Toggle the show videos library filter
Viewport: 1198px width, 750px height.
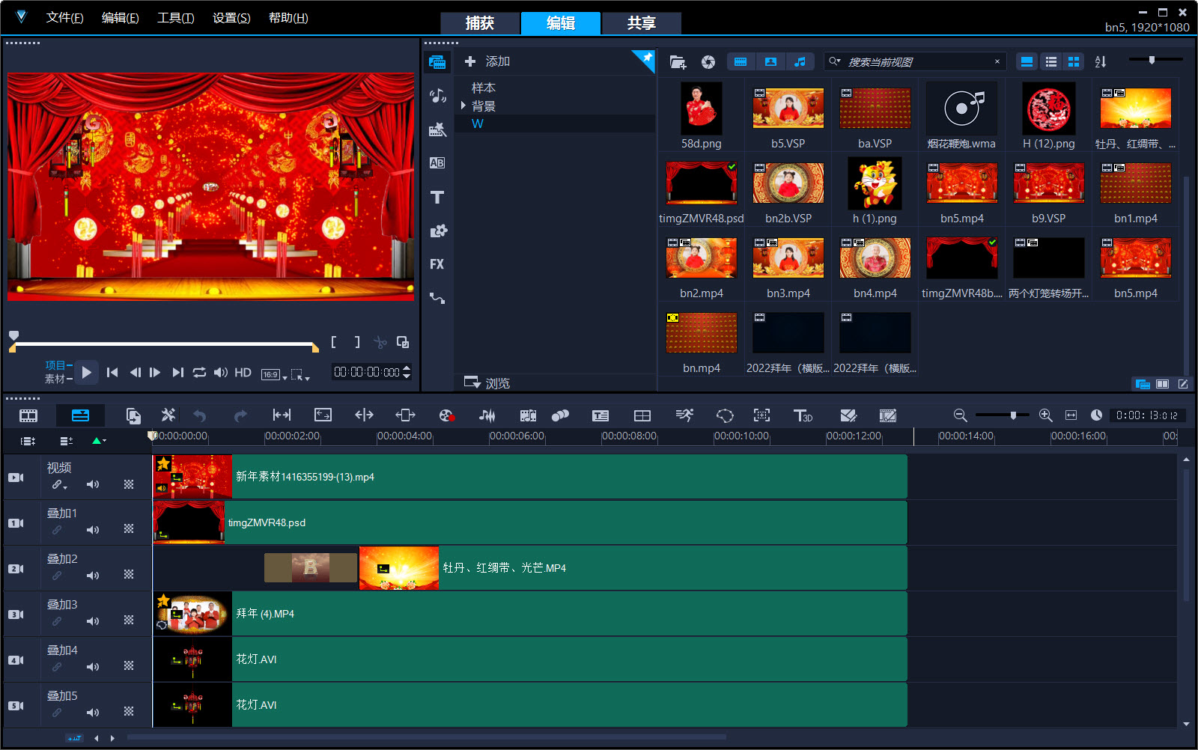[x=741, y=62]
